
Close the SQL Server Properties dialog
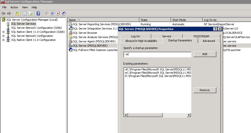[220, 29]
